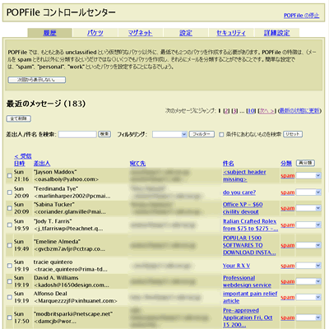Viewport: 329px width, 329px height.
Task: Open reclassify dropdown for Ferdinanda Tye row
Action: [x=308, y=192]
